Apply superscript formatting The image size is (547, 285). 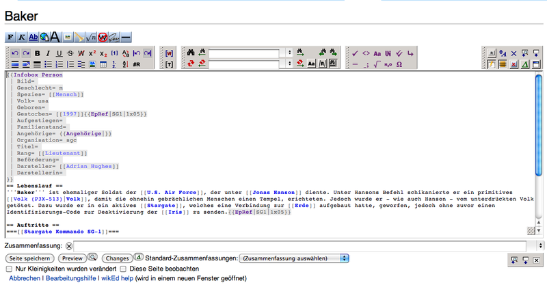[x=92, y=53]
